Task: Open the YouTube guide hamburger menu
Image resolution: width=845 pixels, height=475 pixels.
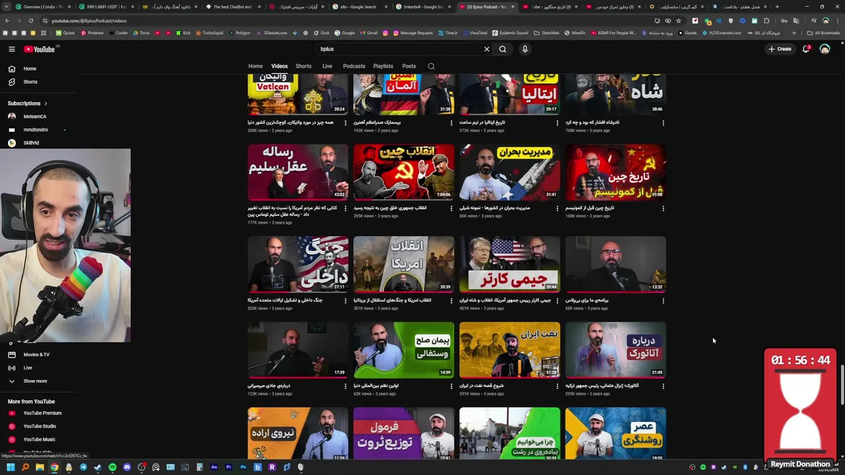Action: 11,49
